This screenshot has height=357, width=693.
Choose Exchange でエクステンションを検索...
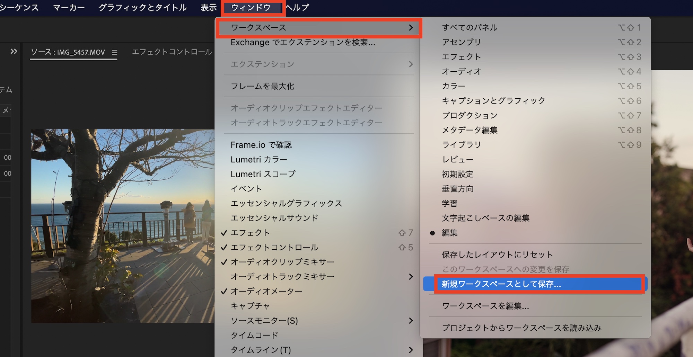pyautogui.click(x=319, y=42)
